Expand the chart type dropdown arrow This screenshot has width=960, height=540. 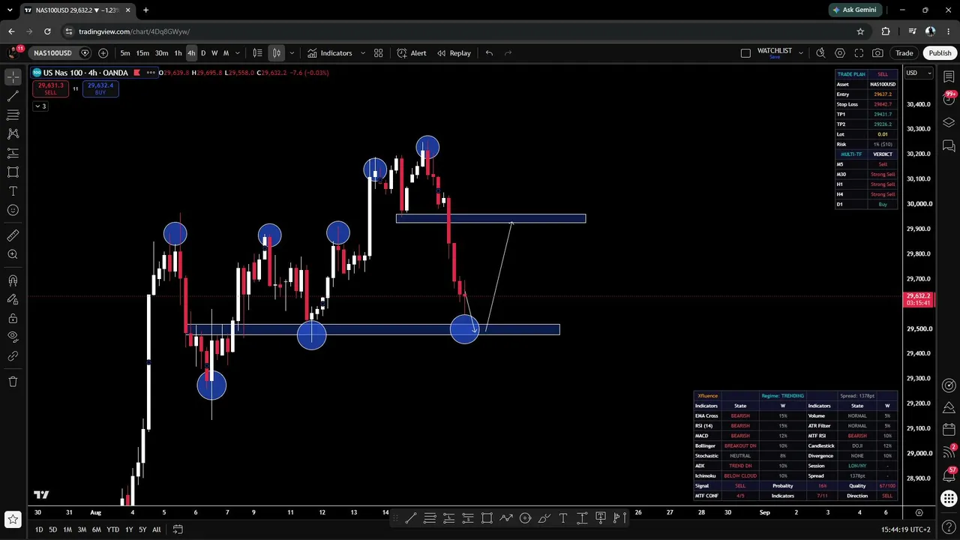coord(291,53)
